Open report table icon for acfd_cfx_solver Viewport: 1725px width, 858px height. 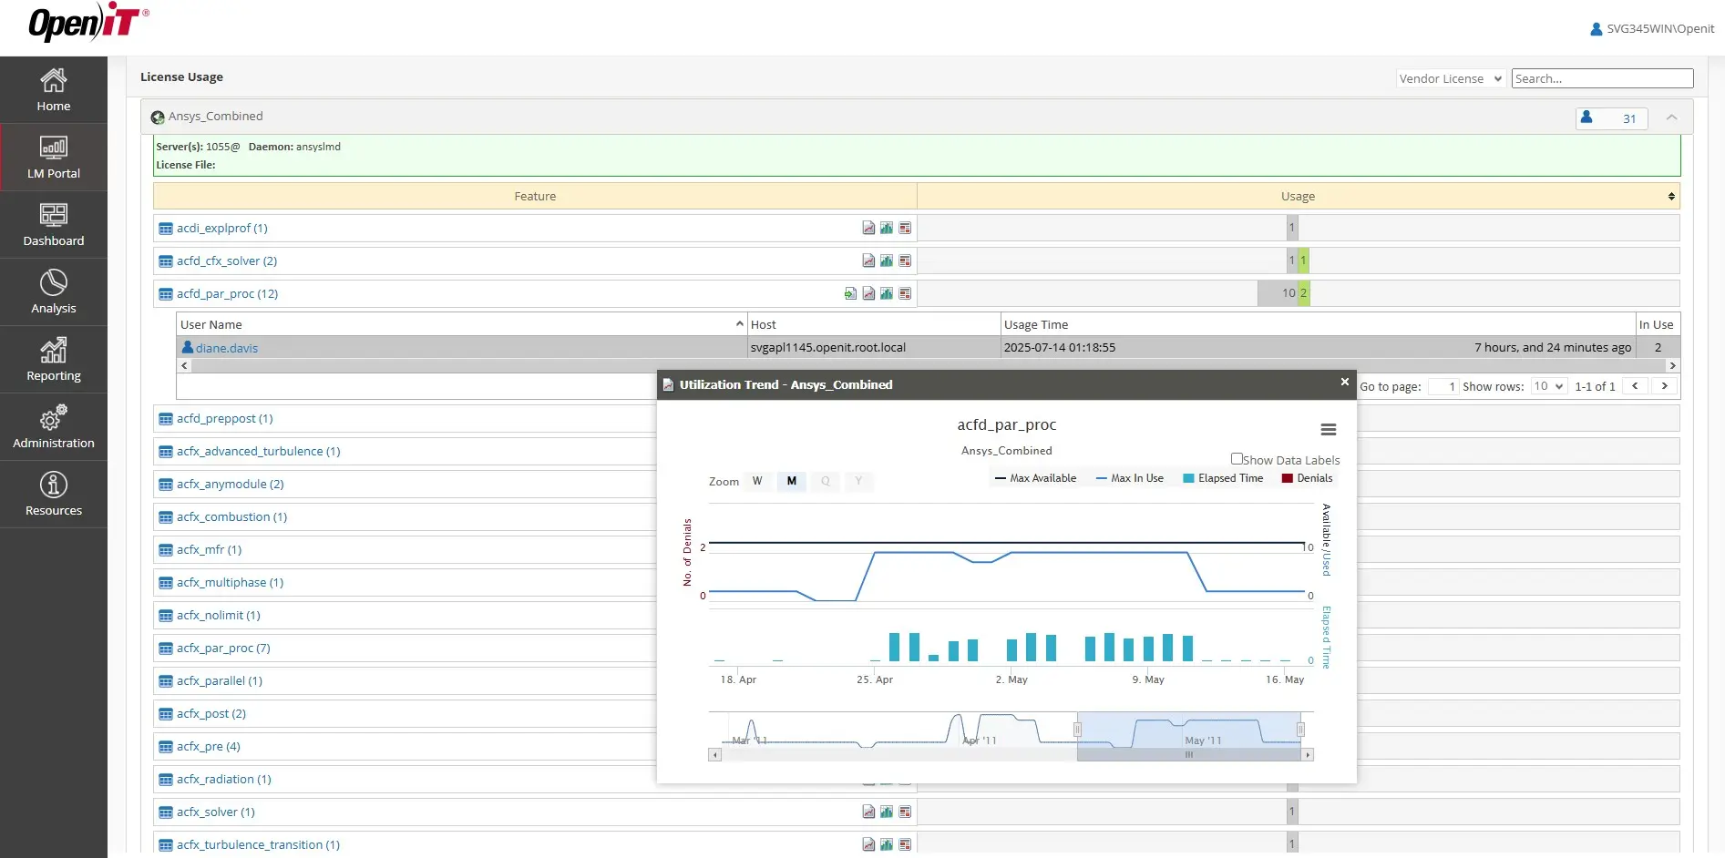[x=905, y=260]
